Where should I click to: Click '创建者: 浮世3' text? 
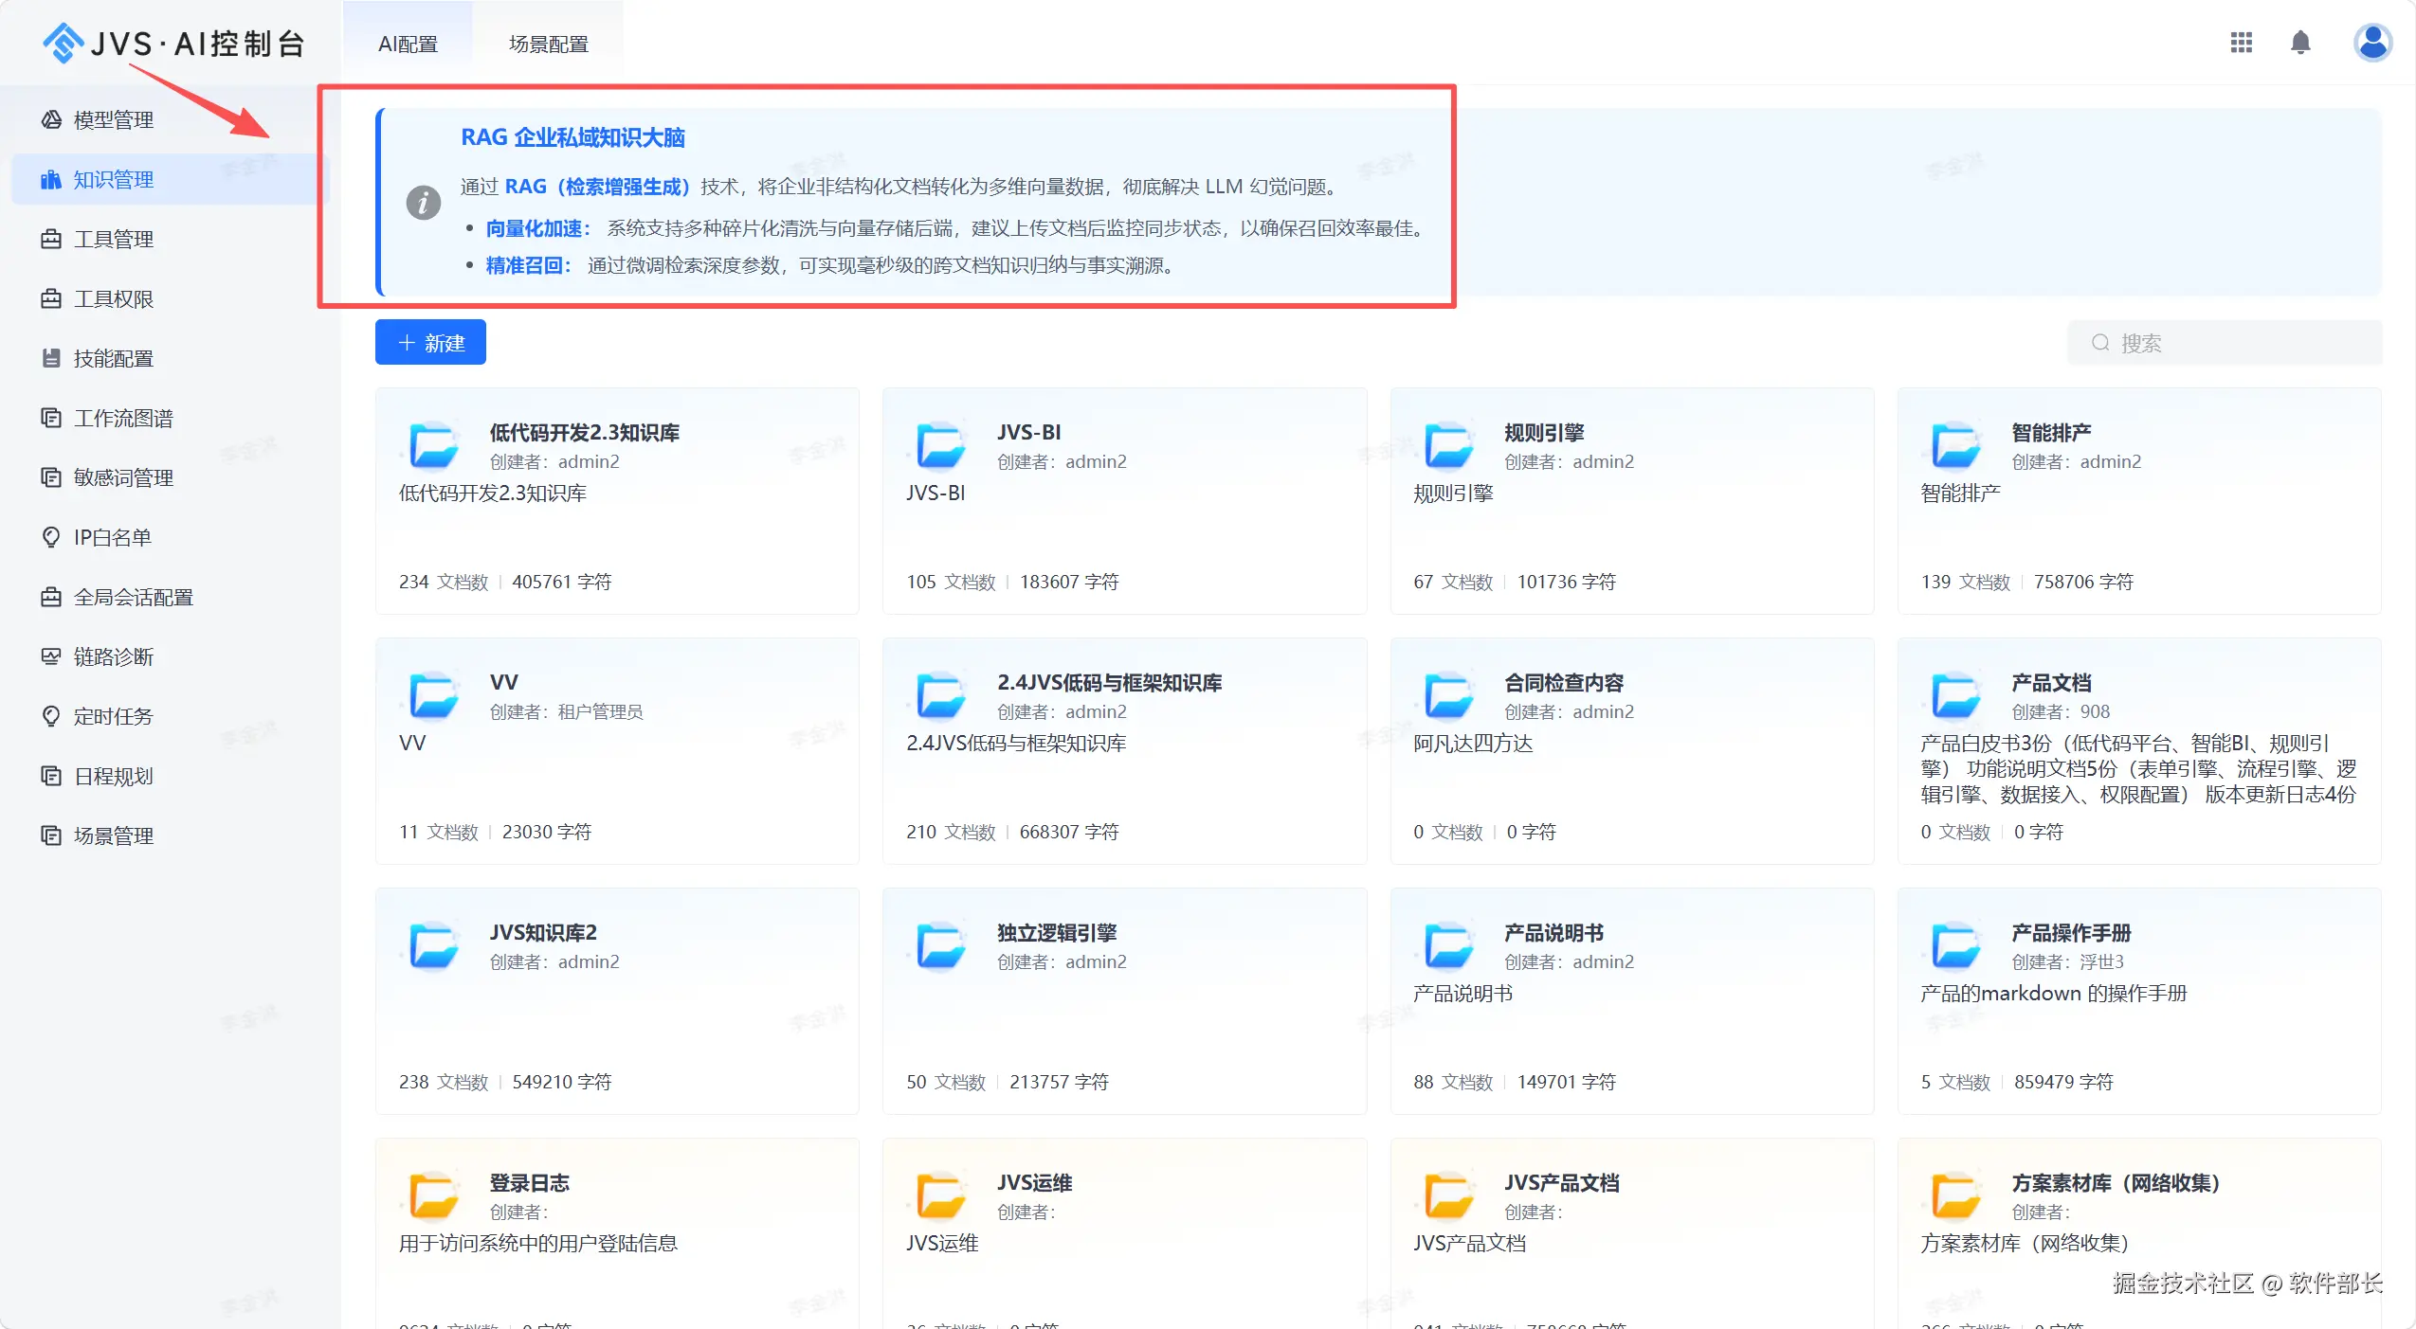click(x=2067, y=961)
